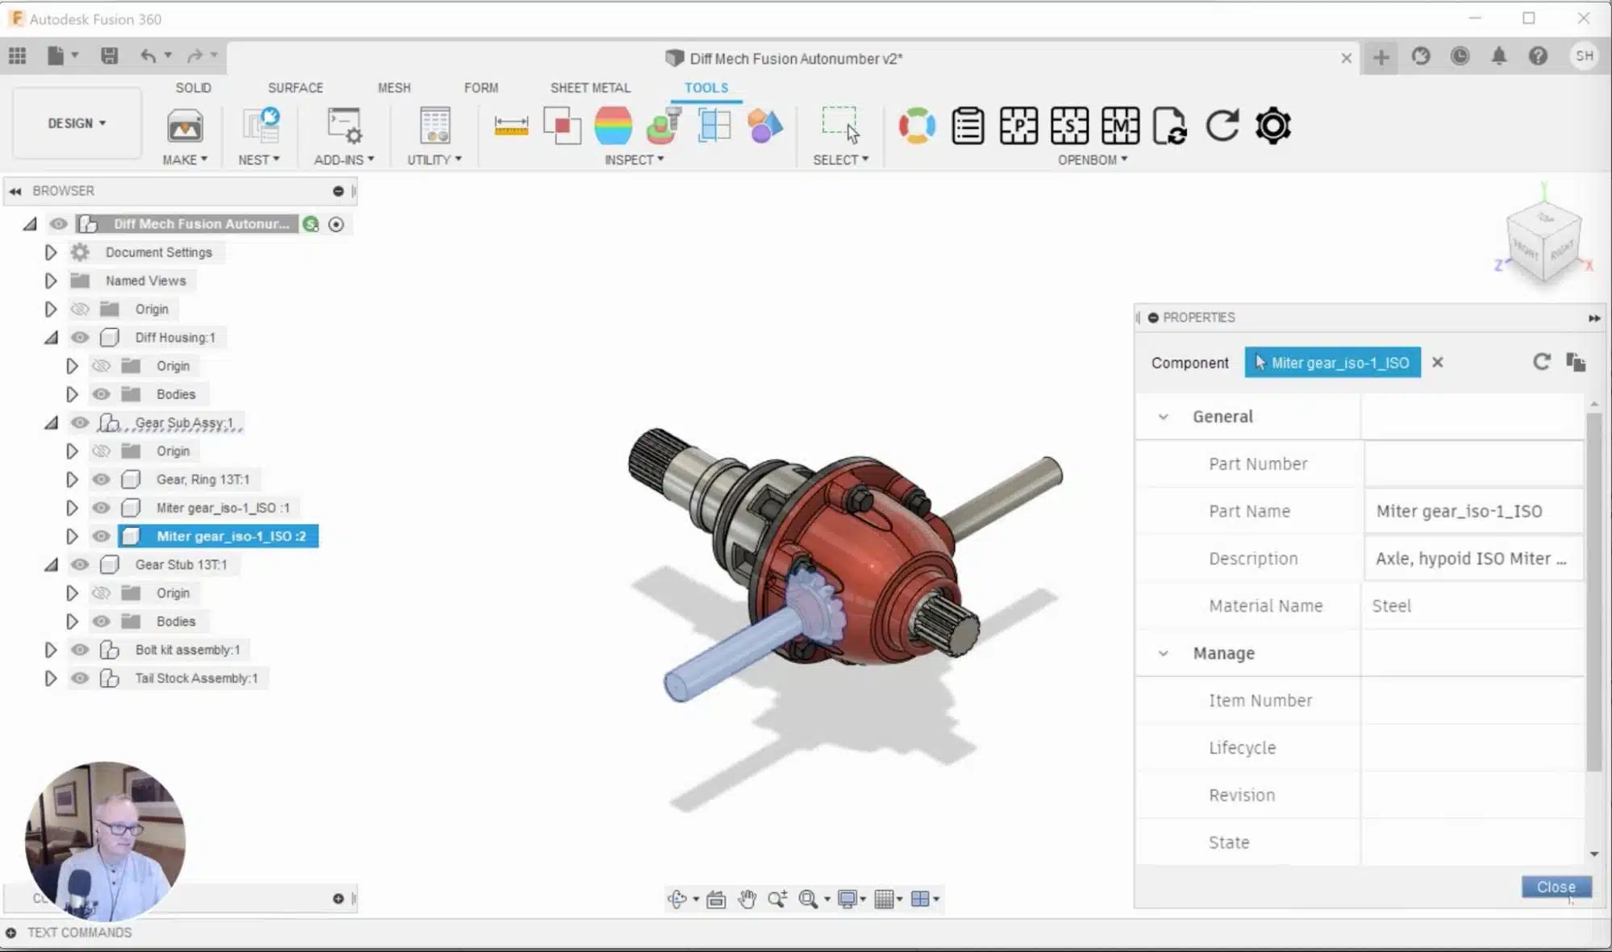Open Scripts and Add-Ins icon
This screenshot has height=952, width=1612.
coord(344,127)
